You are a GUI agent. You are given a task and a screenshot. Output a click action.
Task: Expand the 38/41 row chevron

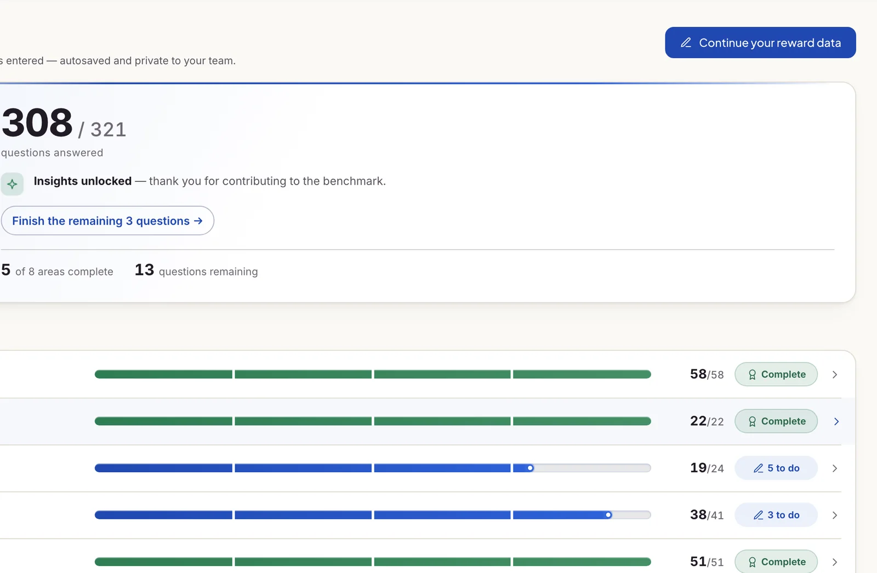point(835,515)
